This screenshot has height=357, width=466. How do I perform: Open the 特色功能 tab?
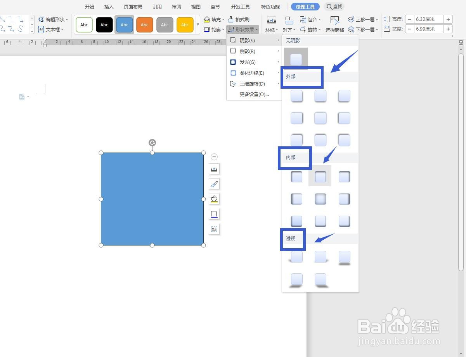point(270,7)
